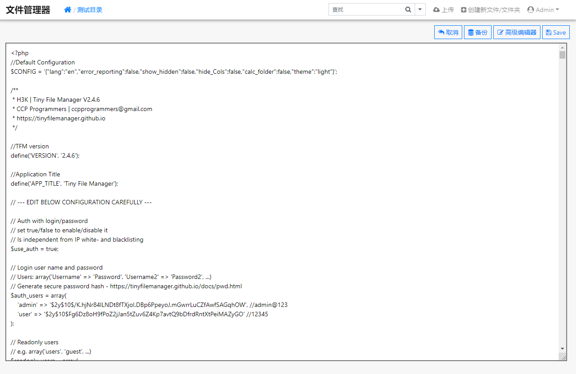Click the "//Default Configuration" comment line
The height and width of the screenshot is (374, 576).
pos(43,62)
